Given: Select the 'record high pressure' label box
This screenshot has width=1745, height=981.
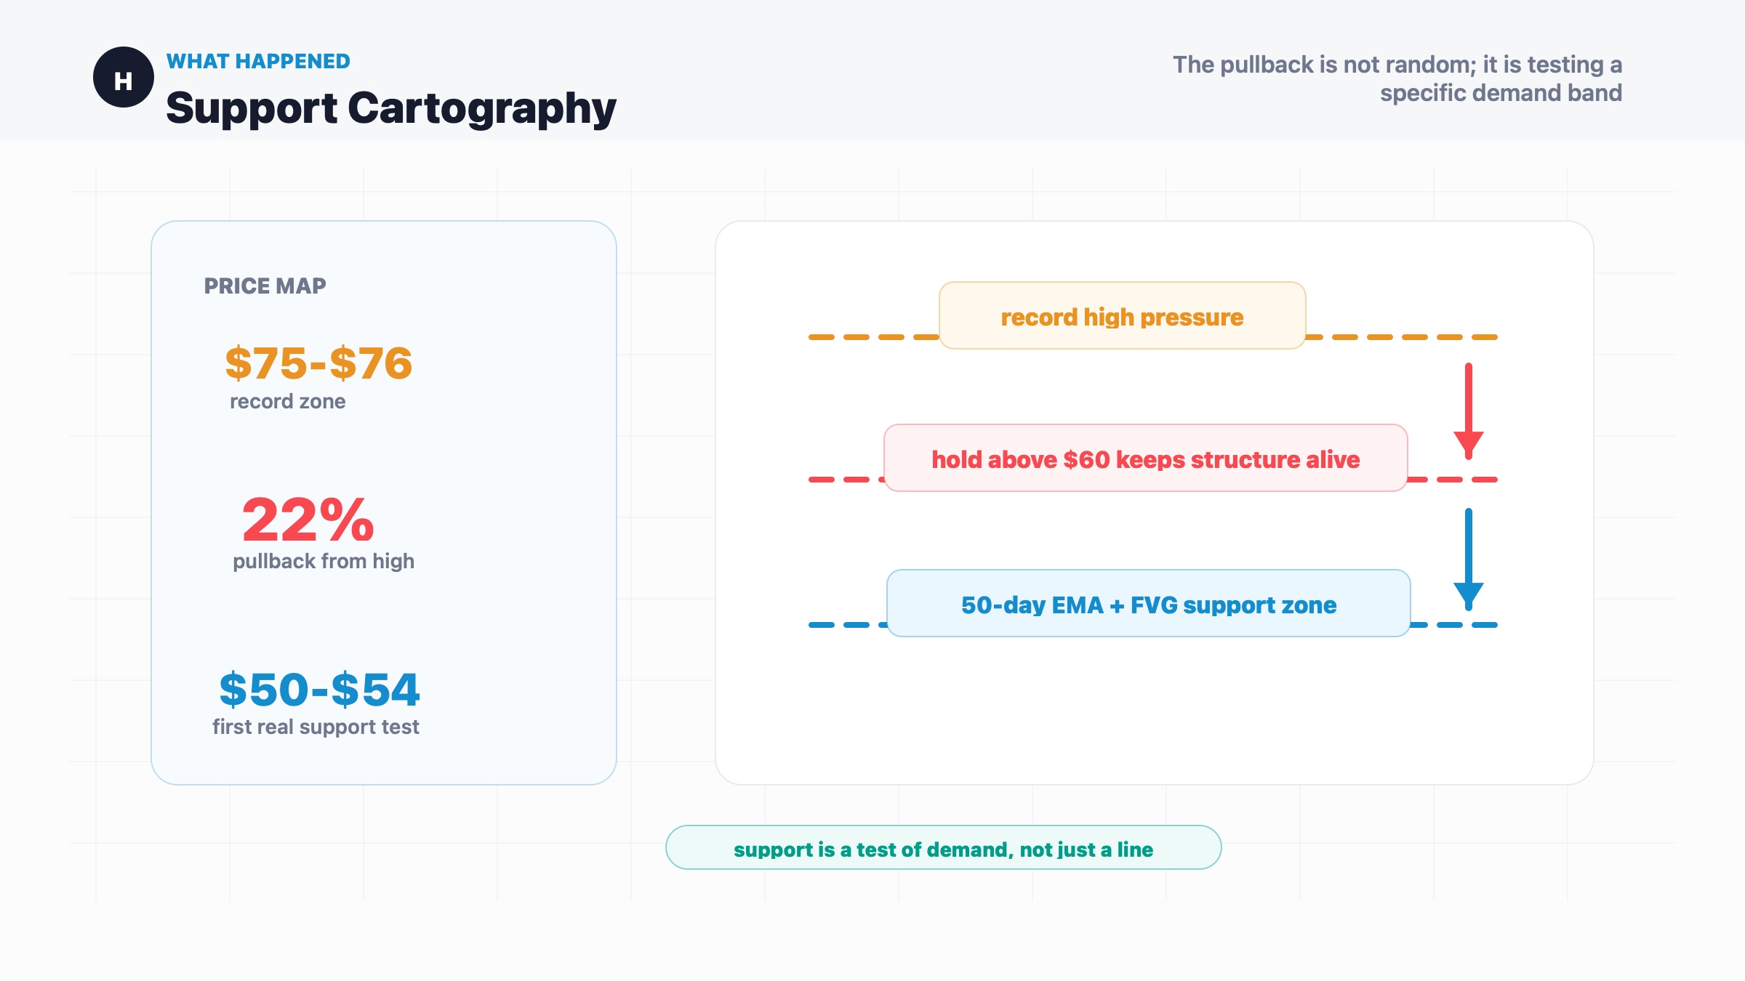Looking at the screenshot, I should pyautogui.click(x=1123, y=315).
